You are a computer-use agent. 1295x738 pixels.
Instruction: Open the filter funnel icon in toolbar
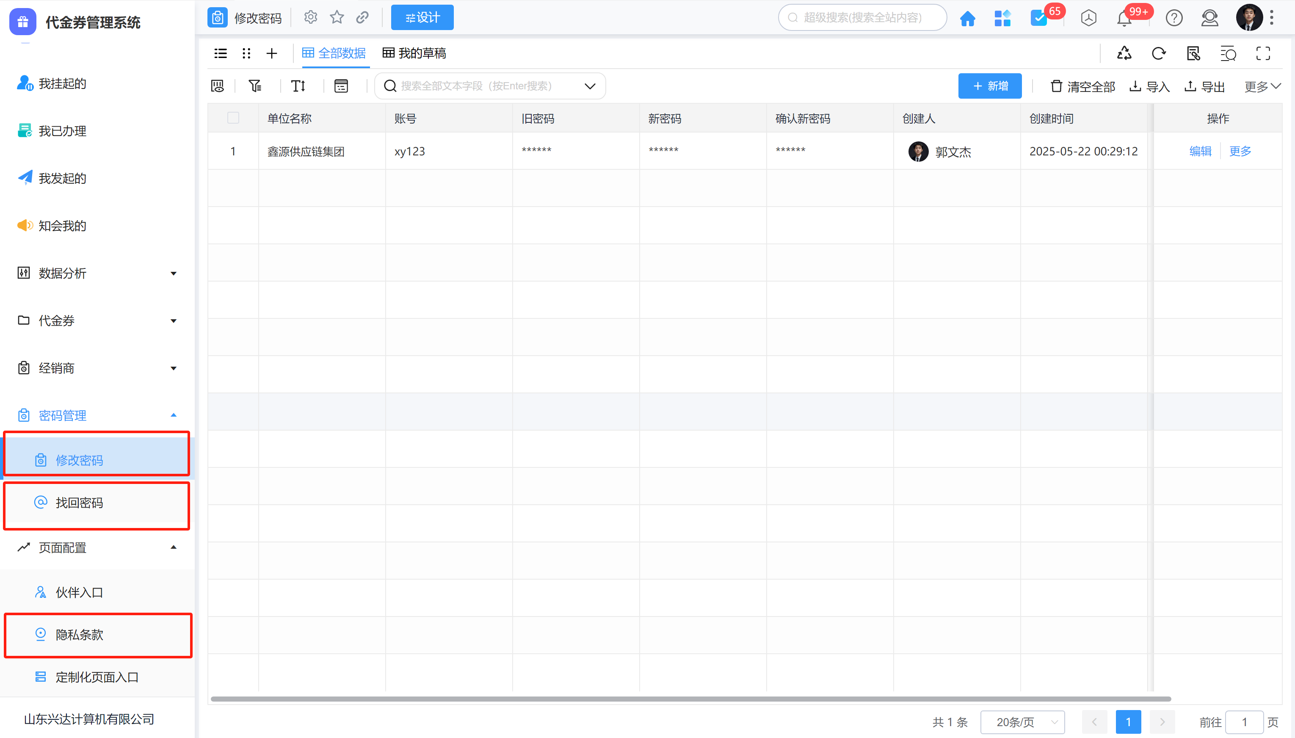pyautogui.click(x=255, y=86)
